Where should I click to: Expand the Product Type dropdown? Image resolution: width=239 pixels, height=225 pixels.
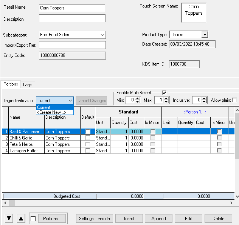click(205, 35)
